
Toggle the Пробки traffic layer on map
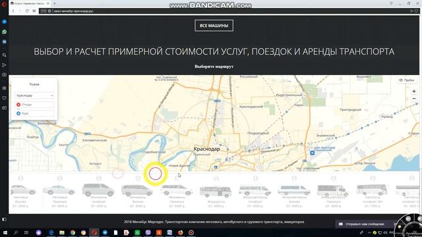407,80
